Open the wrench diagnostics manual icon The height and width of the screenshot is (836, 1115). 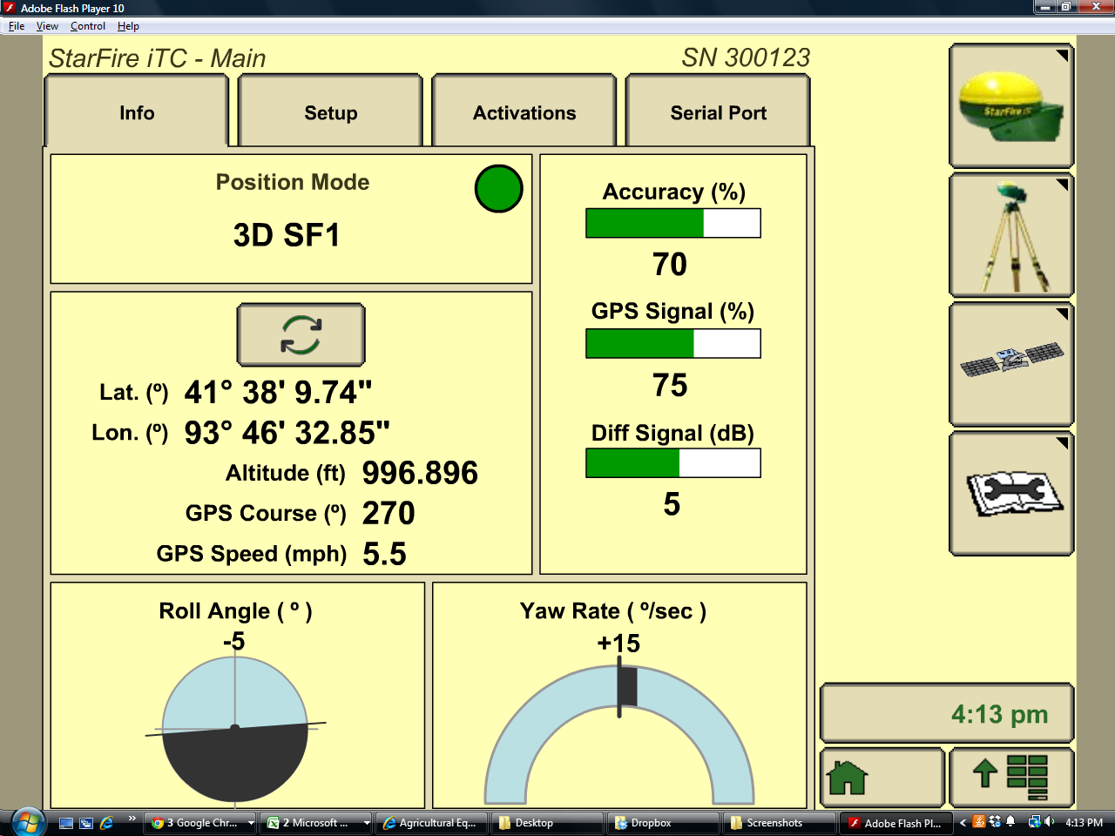click(1011, 494)
